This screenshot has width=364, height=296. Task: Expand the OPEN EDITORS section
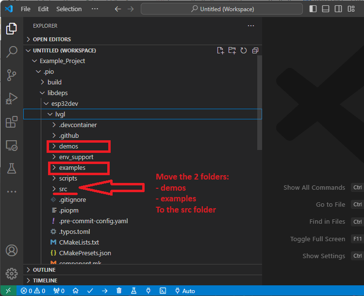pyautogui.click(x=143, y=39)
